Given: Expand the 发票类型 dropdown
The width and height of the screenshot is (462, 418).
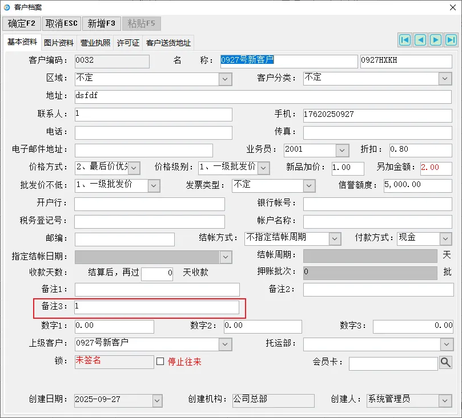Looking at the screenshot, I should [309, 186].
